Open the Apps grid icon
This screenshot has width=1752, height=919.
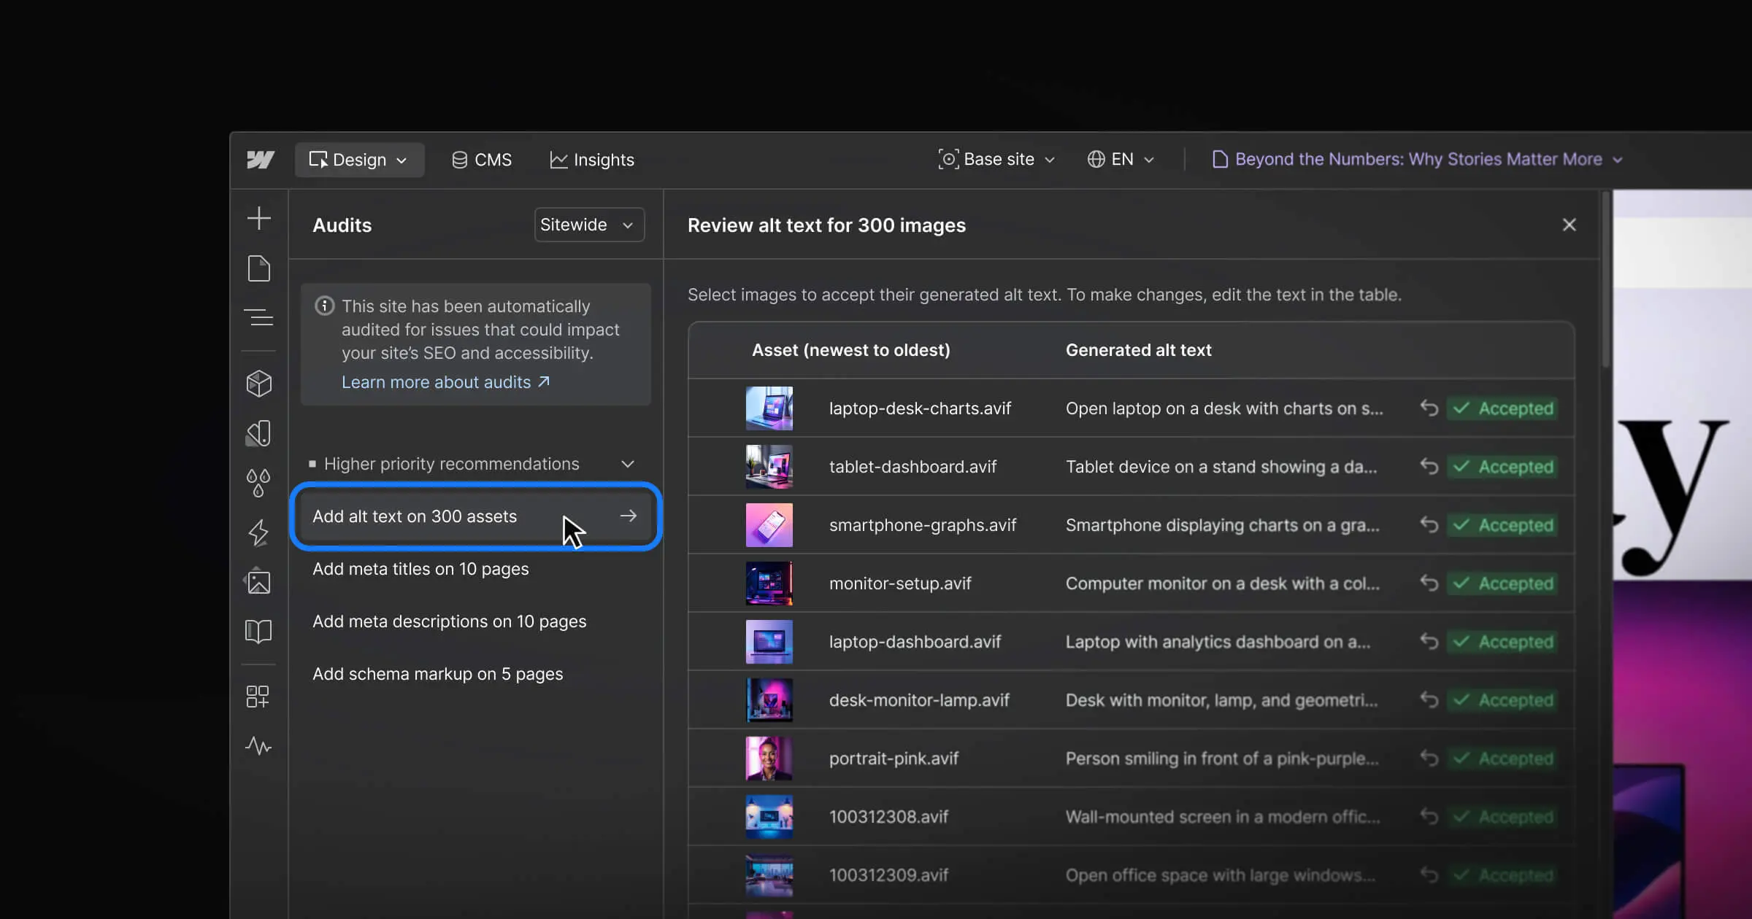(x=258, y=697)
